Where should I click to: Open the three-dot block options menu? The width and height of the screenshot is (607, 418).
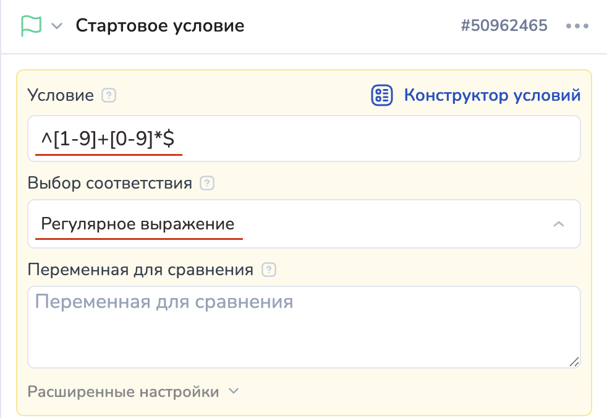[577, 26]
